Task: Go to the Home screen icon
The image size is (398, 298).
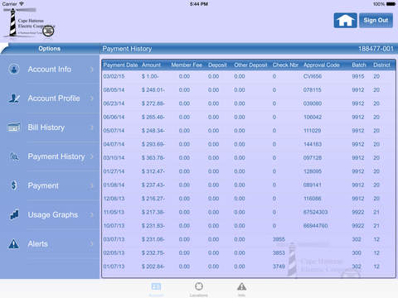Action: (345, 21)
